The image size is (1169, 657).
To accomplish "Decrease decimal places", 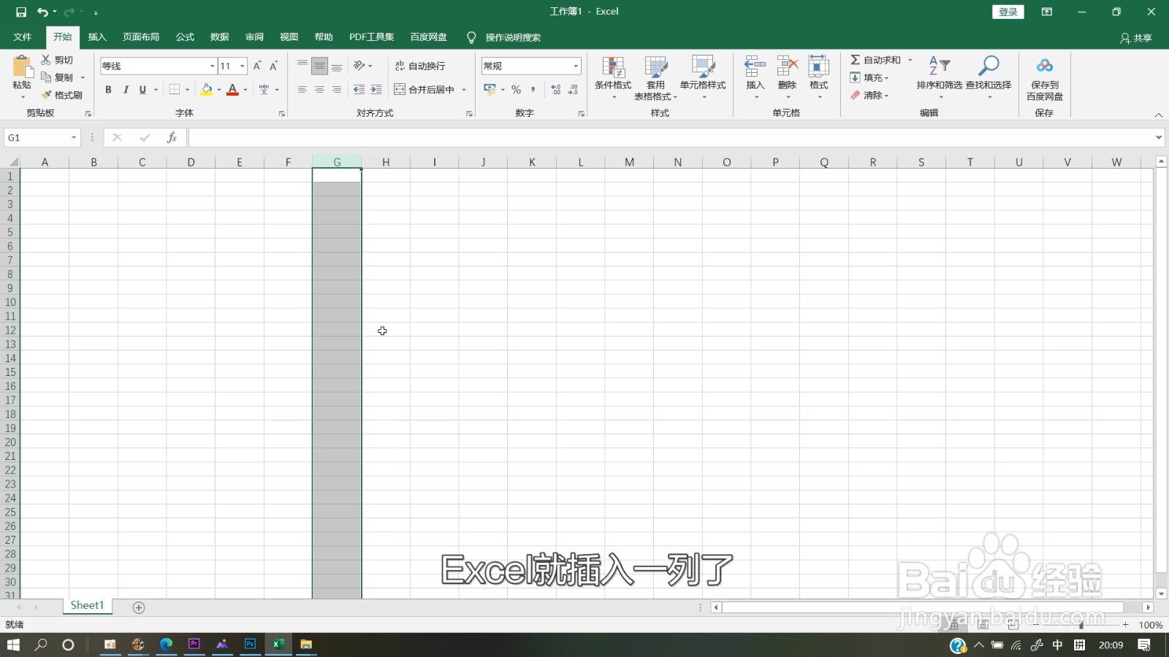I will (574, 89).
